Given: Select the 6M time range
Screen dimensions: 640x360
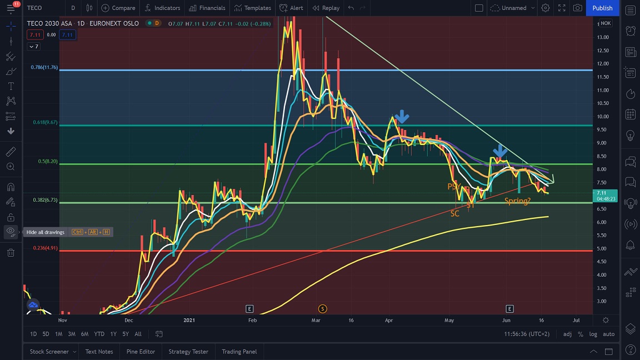Looking at the screenshot, I should tap(84, 334).
